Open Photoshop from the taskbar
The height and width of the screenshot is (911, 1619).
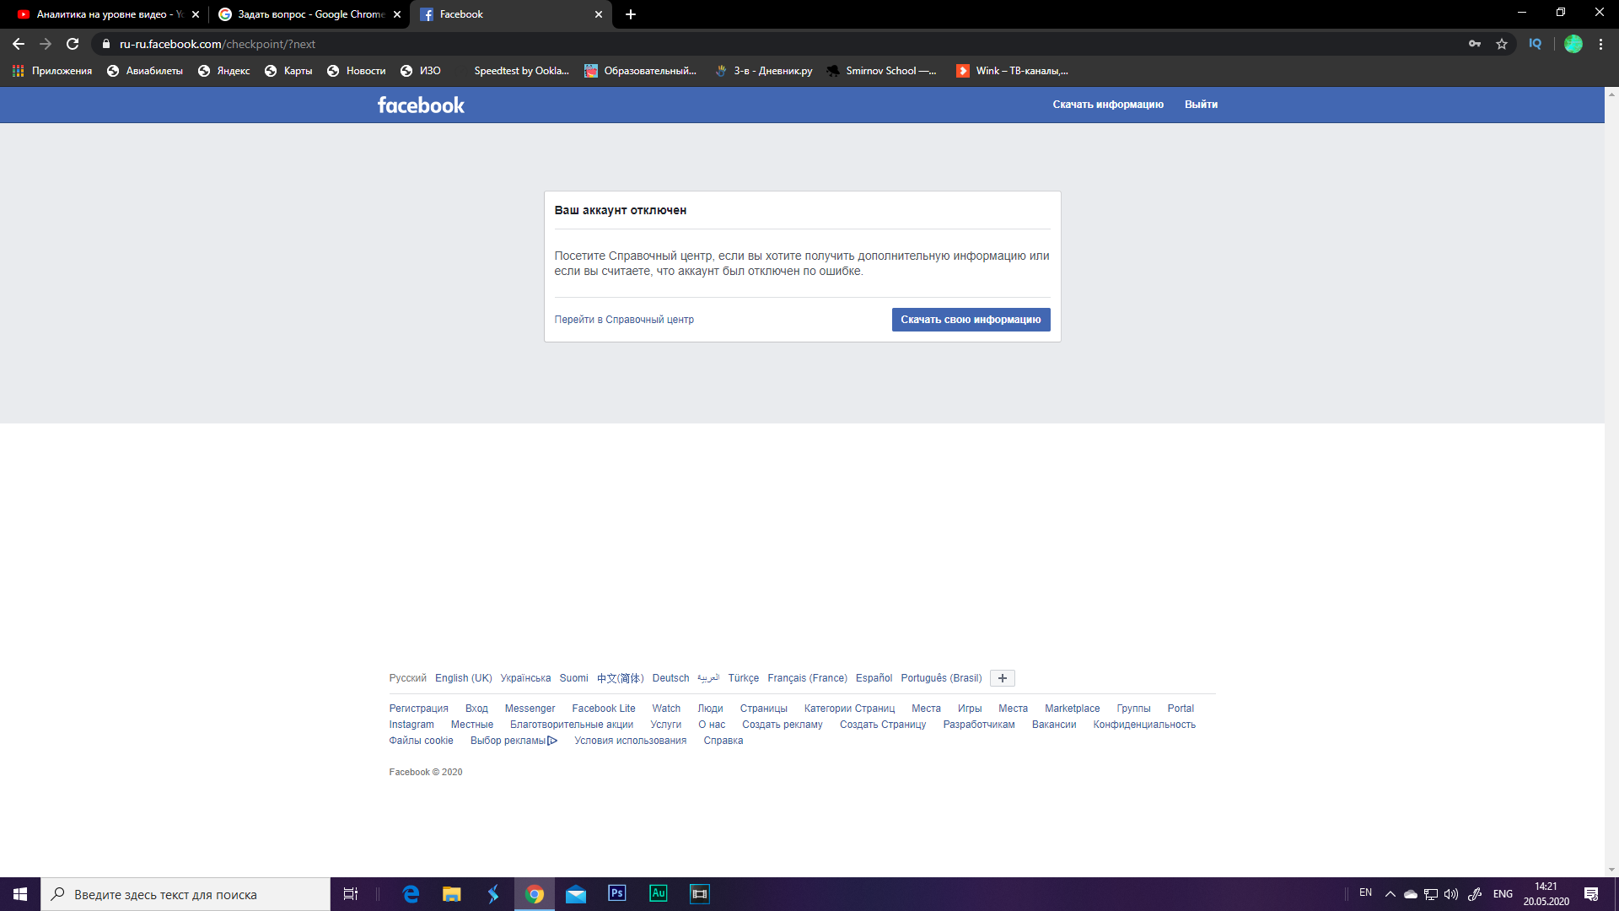point(617,894)
